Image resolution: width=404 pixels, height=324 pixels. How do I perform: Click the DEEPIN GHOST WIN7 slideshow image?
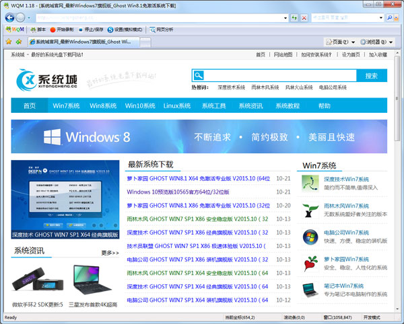65,200
